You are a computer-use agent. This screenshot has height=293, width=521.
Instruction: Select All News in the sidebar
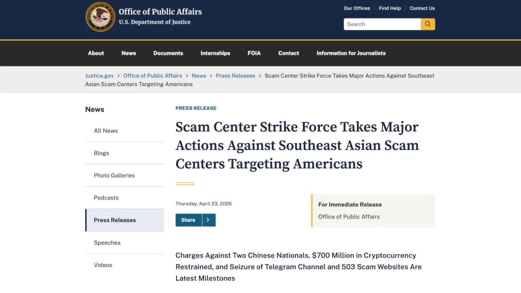point(106,131)
